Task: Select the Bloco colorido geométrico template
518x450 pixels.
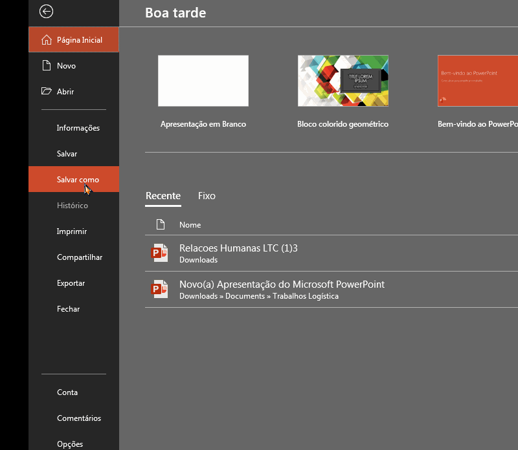Action: 343,80
